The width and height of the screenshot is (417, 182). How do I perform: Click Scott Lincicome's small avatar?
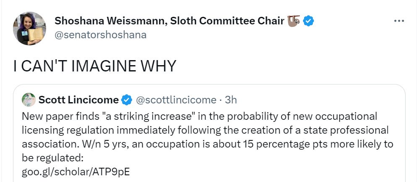[x=29, y=100]
